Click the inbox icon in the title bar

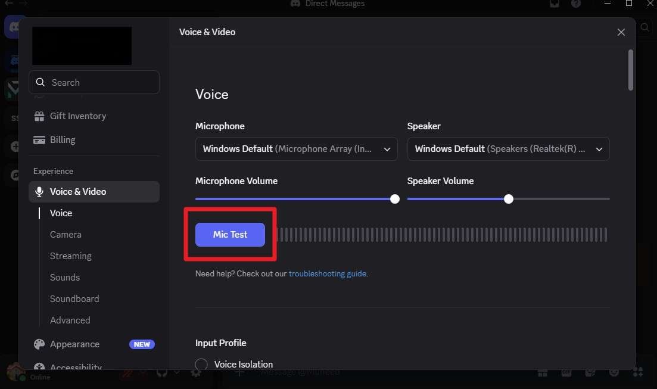coord(555,4)
